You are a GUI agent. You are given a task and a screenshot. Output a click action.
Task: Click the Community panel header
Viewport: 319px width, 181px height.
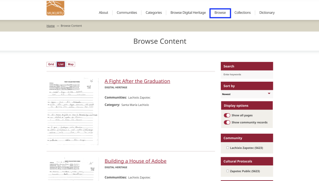click(247, 138)
